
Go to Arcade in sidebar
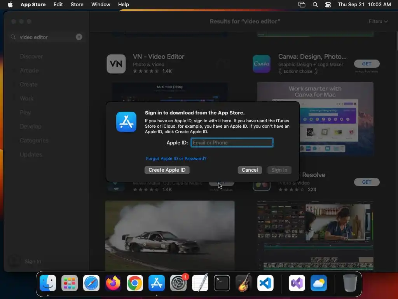pyautogui.click(x=29, y=70)
